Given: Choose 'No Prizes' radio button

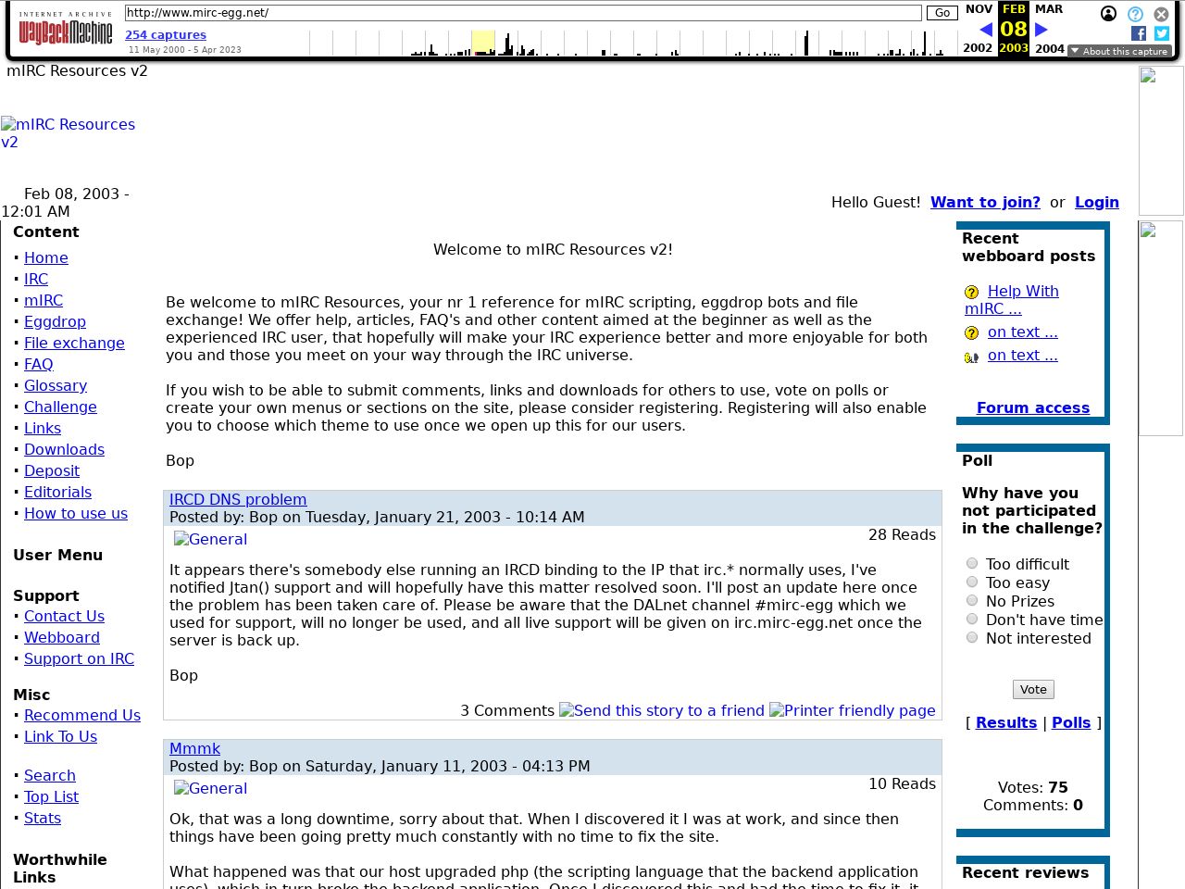Looking at the screenshot, I should (972, 600).
